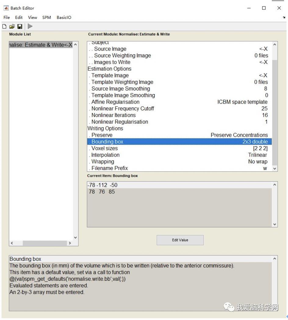The image size is (288, 320).
Task: Select the Interpolation row
Action: coord(179,155)
